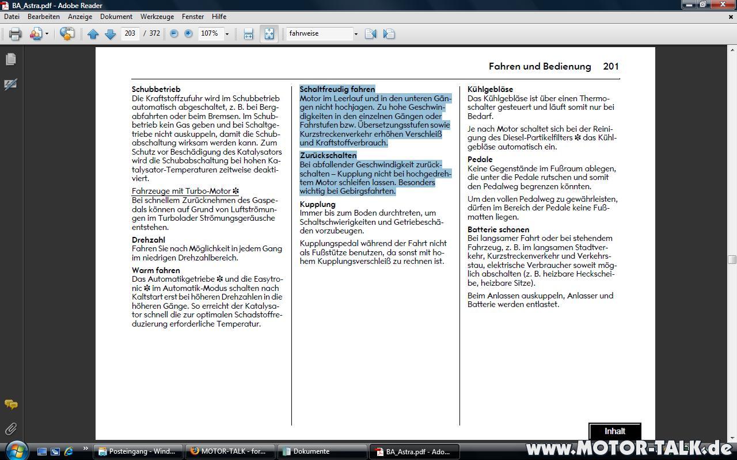The image size is (737, 460).
Task: Go to next page with down arrow
Action: tap(110, 34)
